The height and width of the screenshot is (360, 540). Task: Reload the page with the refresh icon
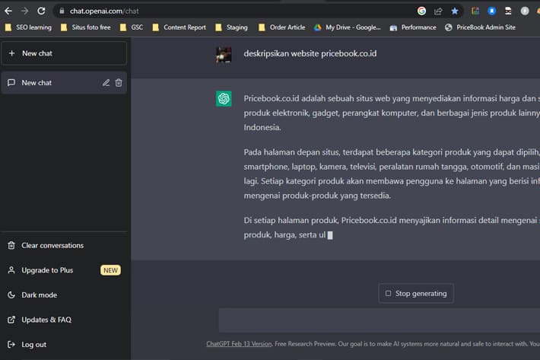(41, 11)
